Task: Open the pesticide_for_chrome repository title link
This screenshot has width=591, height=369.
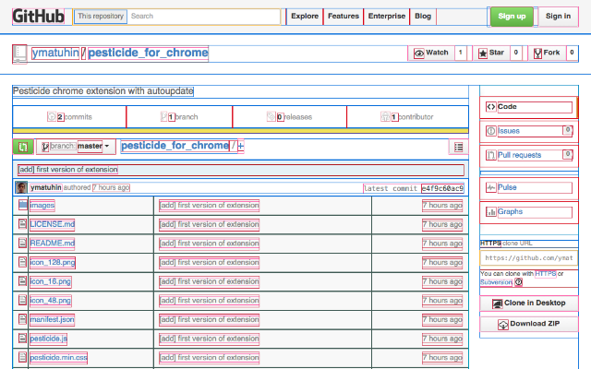Action: pyautogui.click(x=148, y=53)
